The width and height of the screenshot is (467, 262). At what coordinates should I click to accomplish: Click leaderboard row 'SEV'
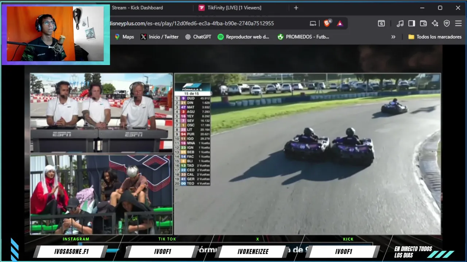click(192, 121)
